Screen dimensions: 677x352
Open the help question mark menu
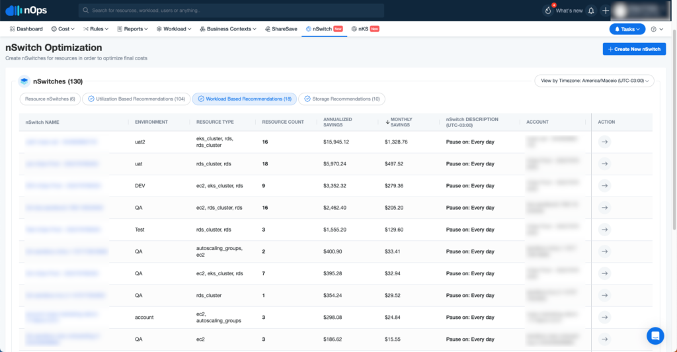tap(657, 29)
